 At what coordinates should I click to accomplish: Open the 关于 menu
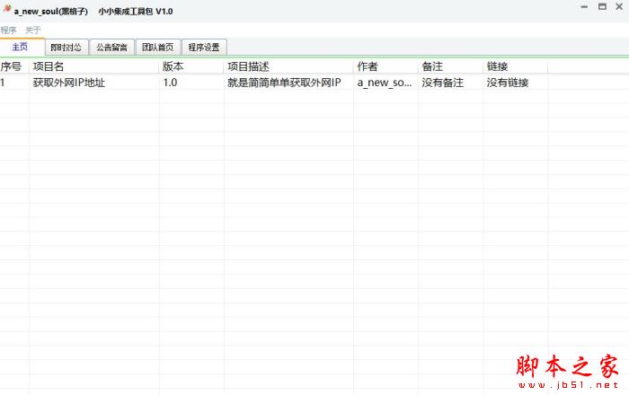[x=33, y=30]
